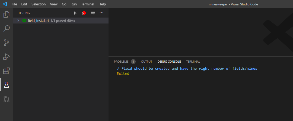Switch to the Problems tab

click(121, 62)
